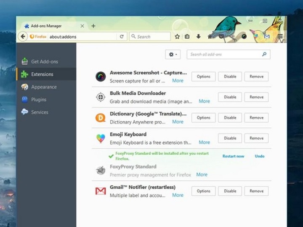
Task: Switch to Appearance section
Action: [x=46, y=87]
